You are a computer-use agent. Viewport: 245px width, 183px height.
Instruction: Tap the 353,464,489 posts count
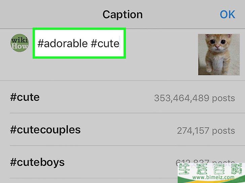195,98
